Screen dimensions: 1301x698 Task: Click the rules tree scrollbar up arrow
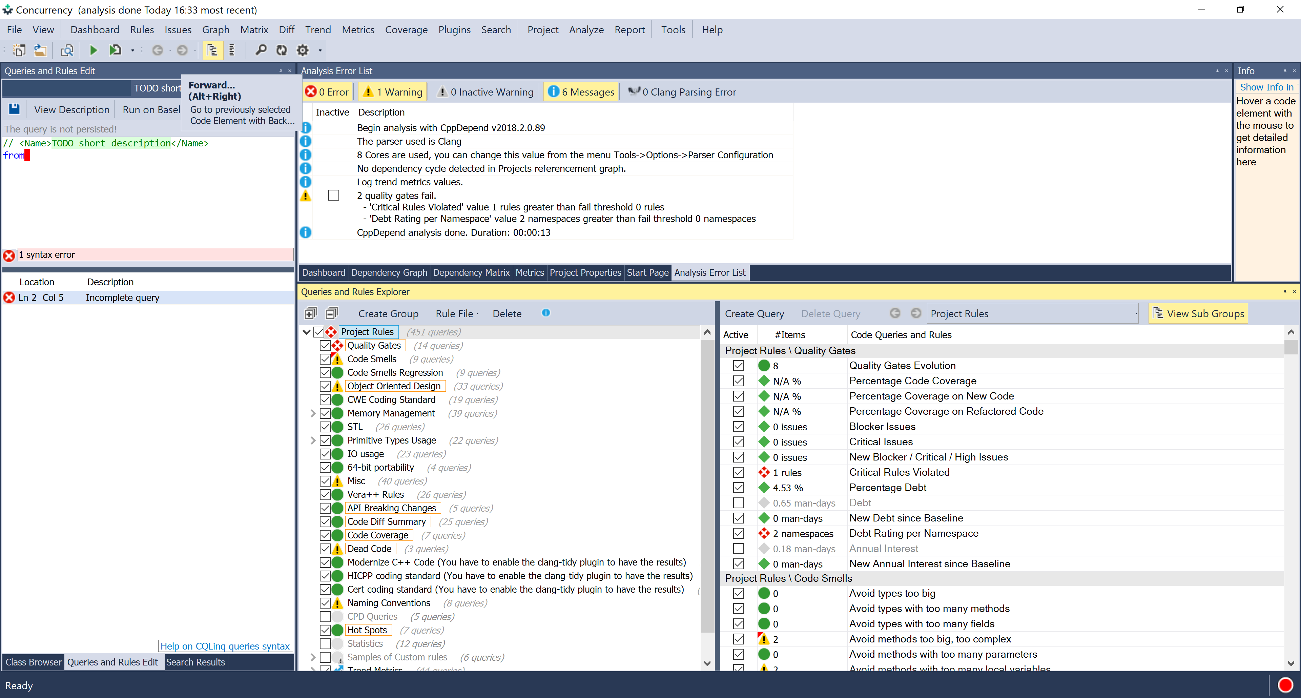tap(707, 332)
